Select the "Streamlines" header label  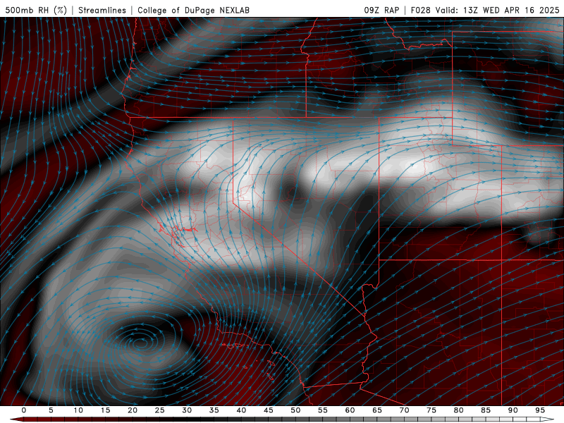[x=102, y=10]
